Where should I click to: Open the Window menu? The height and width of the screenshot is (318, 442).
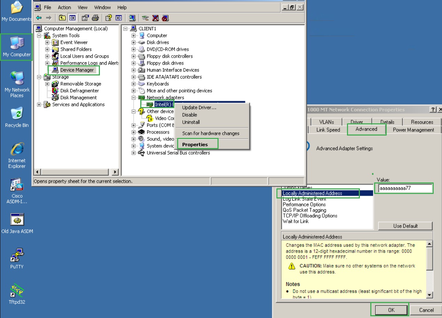(102, 7)
